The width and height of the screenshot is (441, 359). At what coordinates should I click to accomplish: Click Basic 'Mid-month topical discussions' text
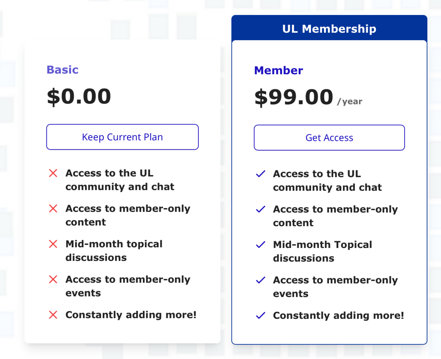click(114, 251)
